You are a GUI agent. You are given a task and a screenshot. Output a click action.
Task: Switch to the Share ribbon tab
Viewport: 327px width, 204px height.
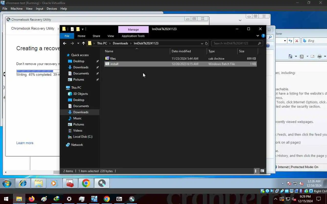pos(96,36)
